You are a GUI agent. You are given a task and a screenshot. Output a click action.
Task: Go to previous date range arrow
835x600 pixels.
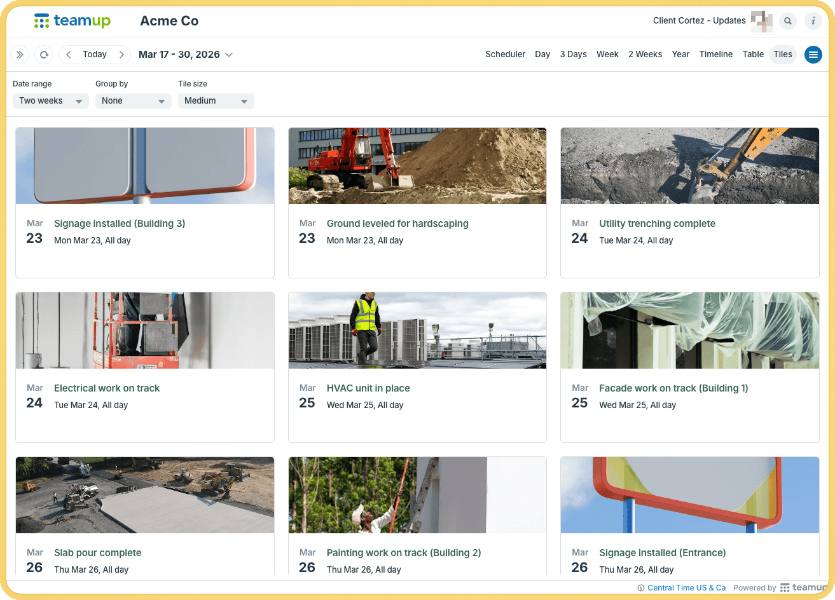coord(69,55)
